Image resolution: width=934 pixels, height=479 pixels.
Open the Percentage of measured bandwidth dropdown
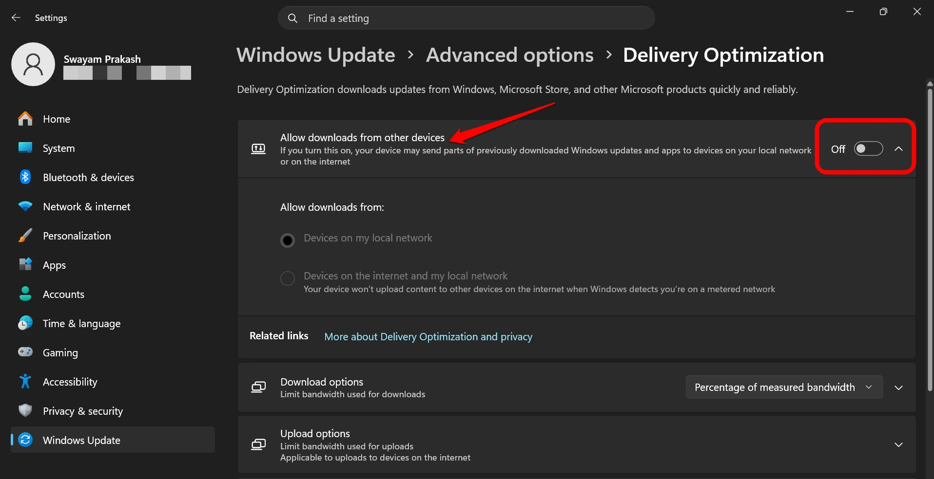[783, 387]
